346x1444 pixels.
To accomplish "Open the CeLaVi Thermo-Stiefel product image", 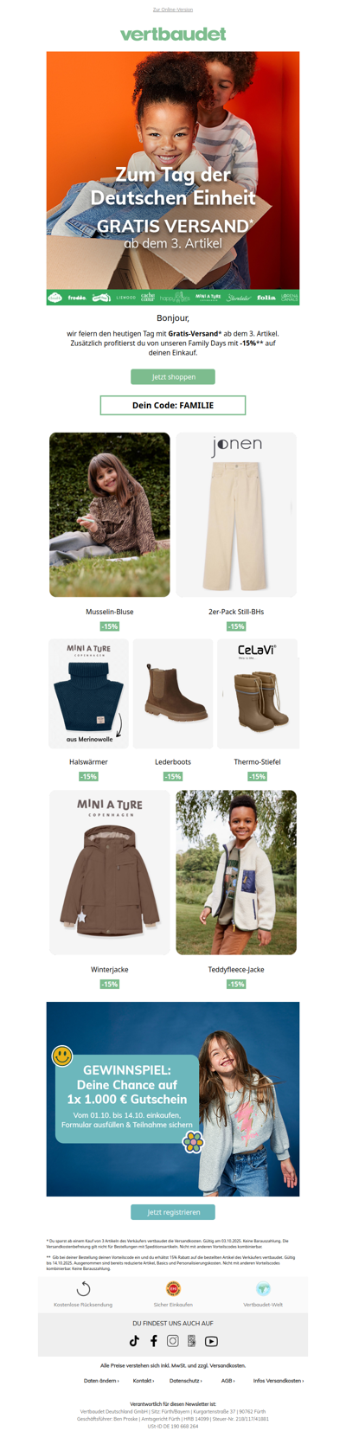I will point(257,694).
